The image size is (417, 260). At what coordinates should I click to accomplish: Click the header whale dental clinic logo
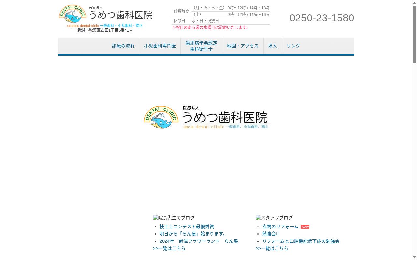point(73,14)
